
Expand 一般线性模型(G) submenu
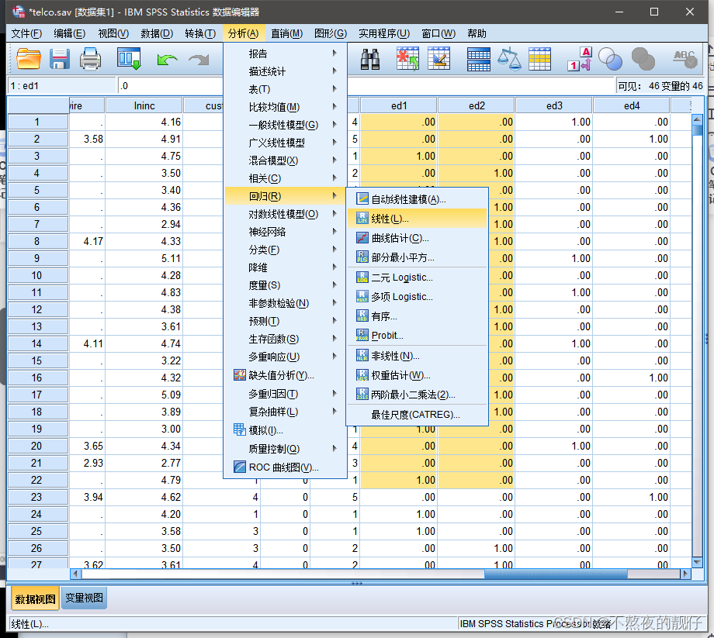pos(285,125)
